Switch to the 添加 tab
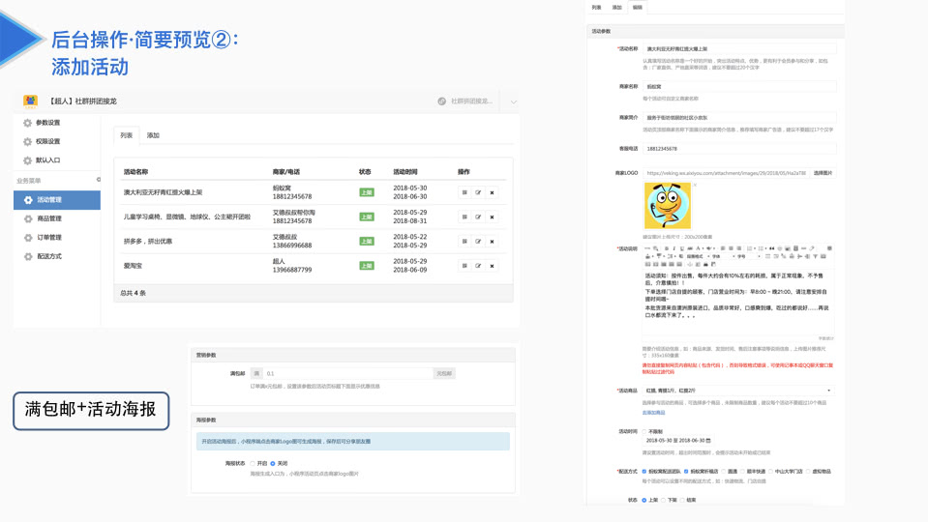 click(x=153, y=135)
